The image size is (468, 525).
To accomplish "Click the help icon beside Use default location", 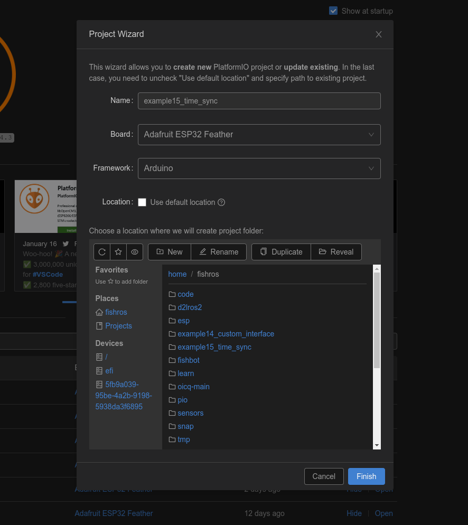I will click(221, 202).
